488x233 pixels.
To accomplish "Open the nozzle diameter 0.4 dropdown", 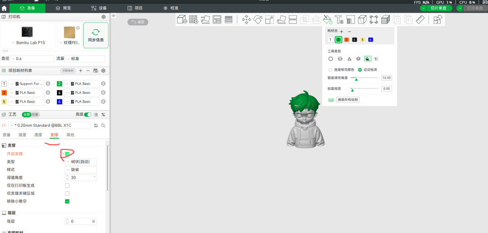I will point(32,59).
